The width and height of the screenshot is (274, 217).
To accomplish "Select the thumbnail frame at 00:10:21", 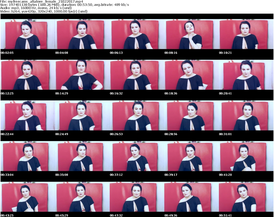I will pyautogui.click(x=246, y=34).
